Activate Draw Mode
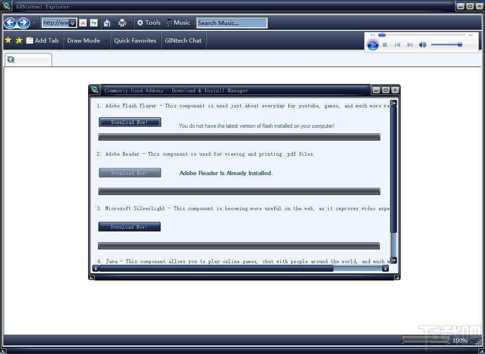This screenshot has width=485, height=354. click(83, 41)
